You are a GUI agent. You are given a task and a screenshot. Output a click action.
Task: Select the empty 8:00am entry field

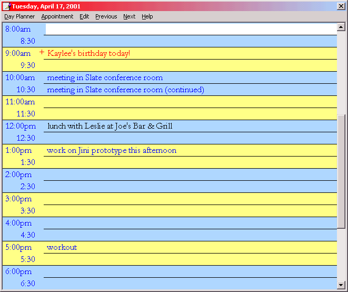pyautogui.click(x=190, y=29)
